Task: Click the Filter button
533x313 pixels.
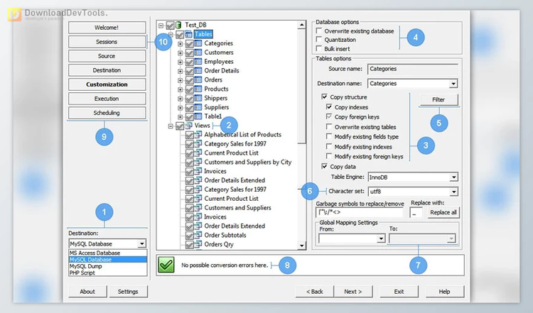Action: (x=439, y=99)
